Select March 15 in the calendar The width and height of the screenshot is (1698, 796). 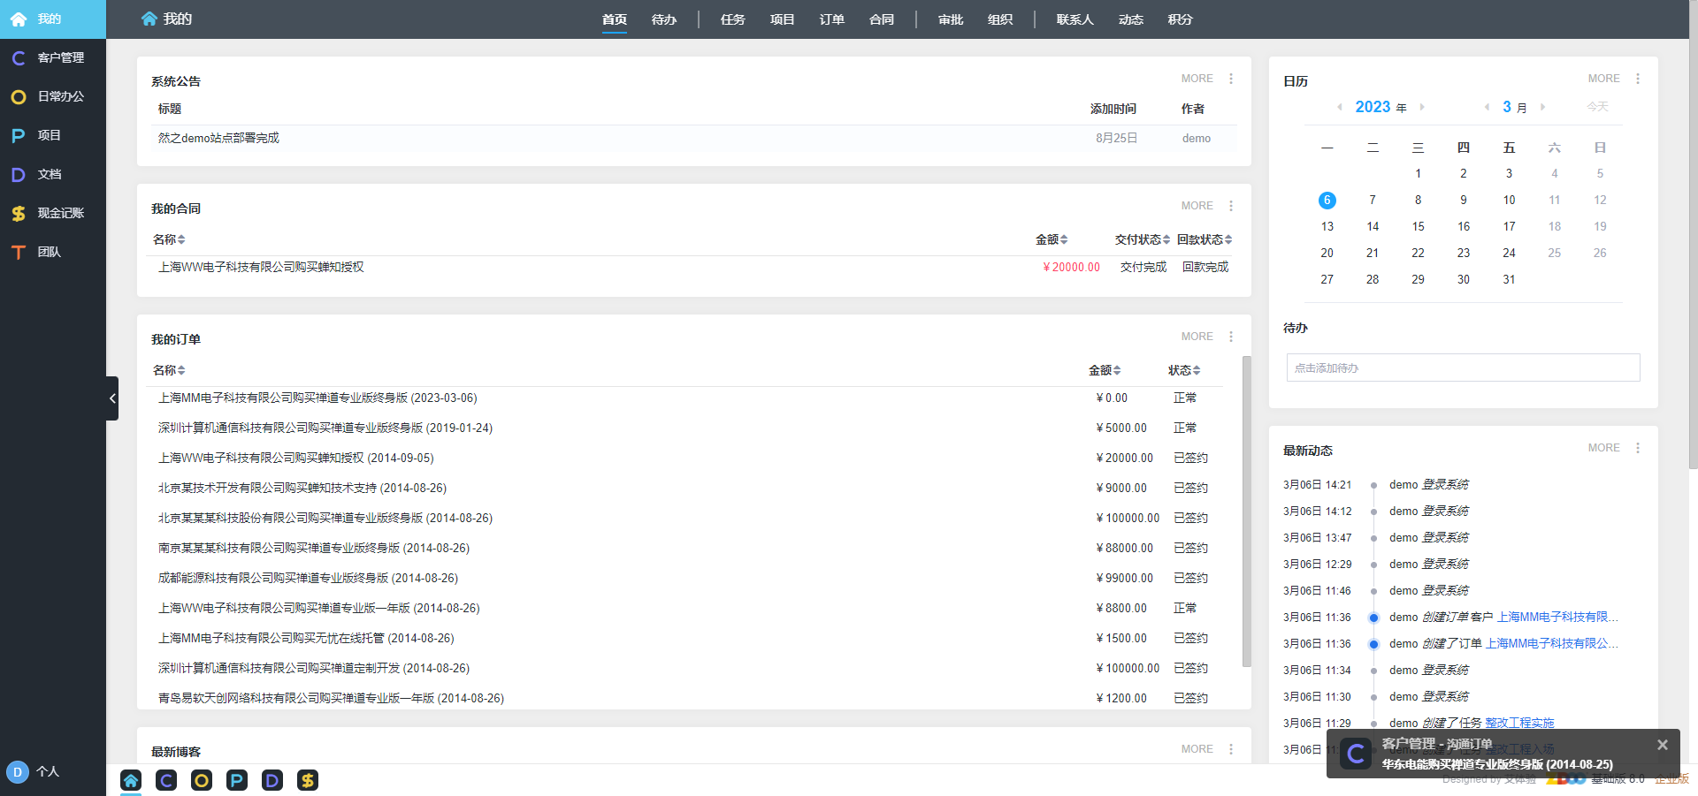[x=1418, y=227]
